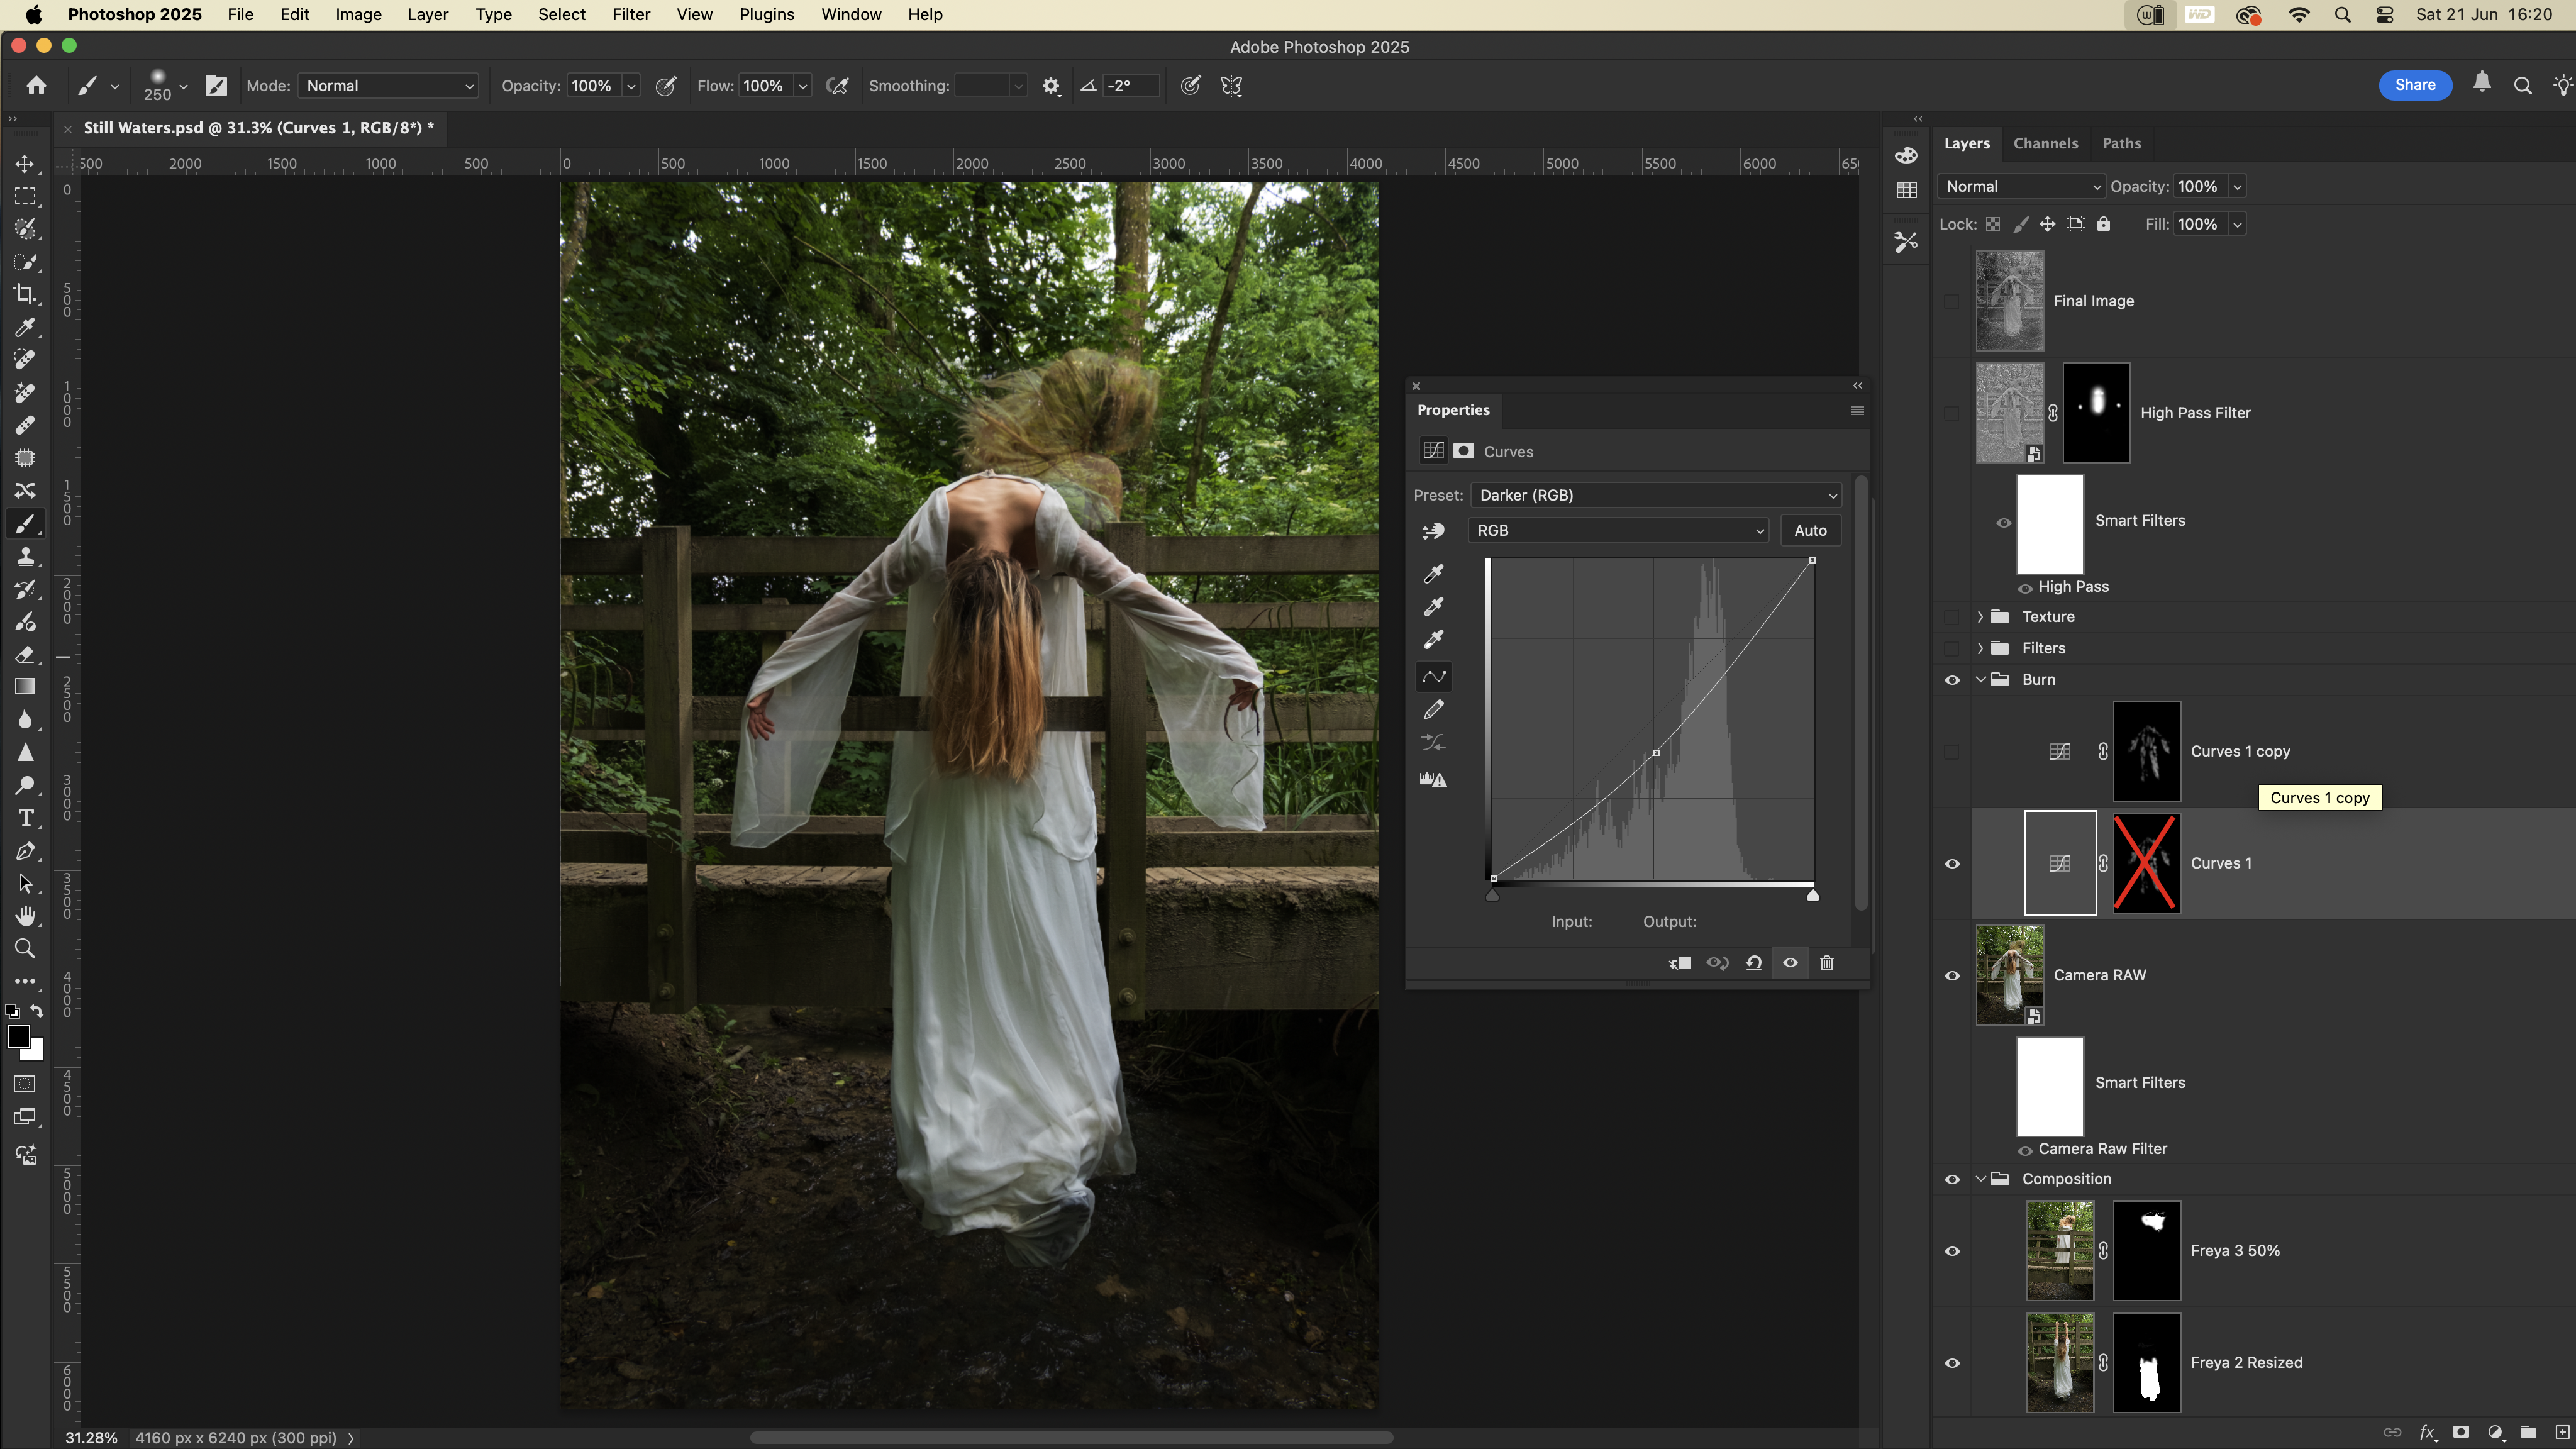Open the Filter menu
This screenshot has width=2576, height=1449.
[x=631, y=14]
